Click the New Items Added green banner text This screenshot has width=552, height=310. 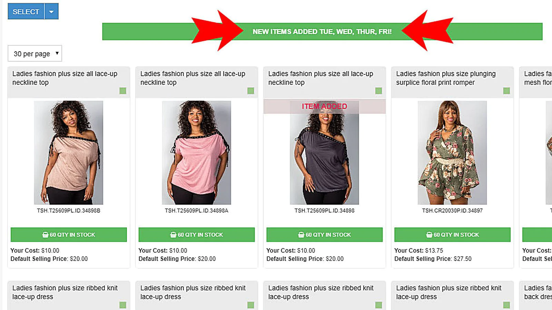(322, 32)
